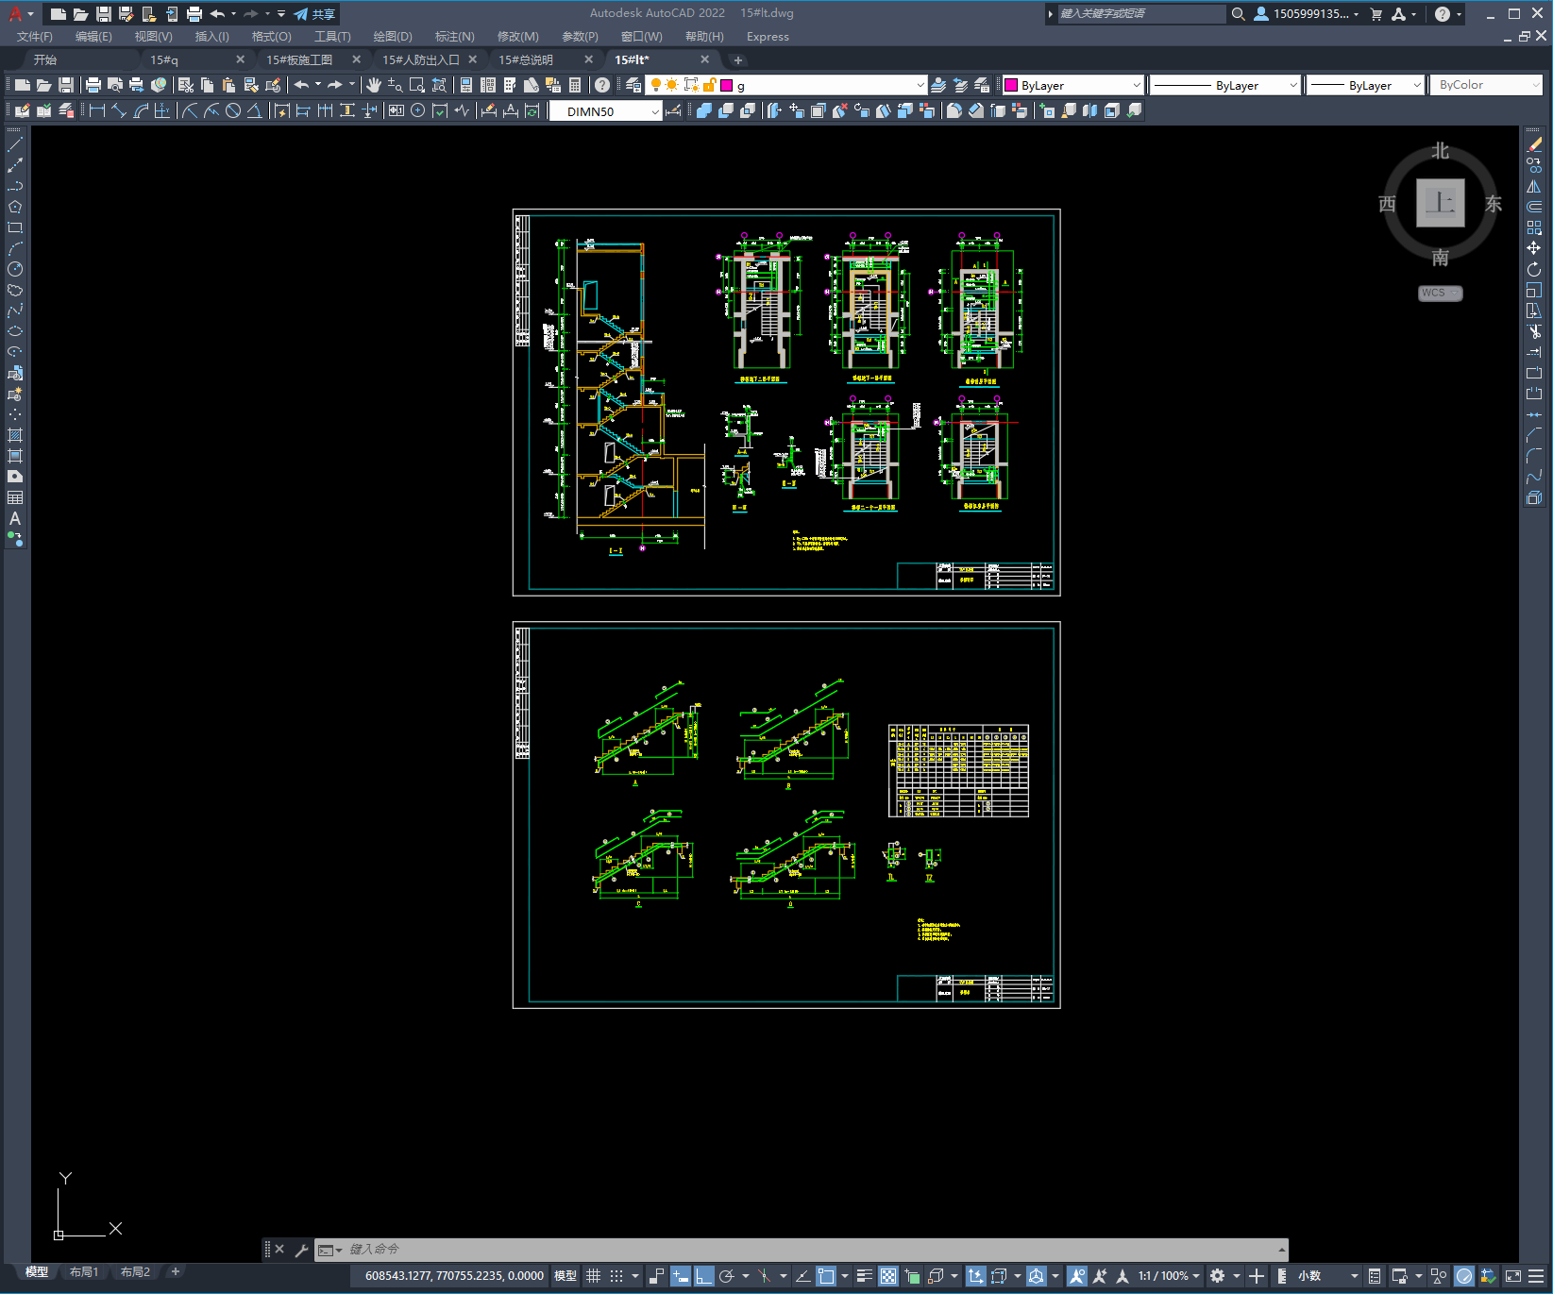1553x1294 pixels.
Task: Select the Hatch tool
Action: pos(15,435)
